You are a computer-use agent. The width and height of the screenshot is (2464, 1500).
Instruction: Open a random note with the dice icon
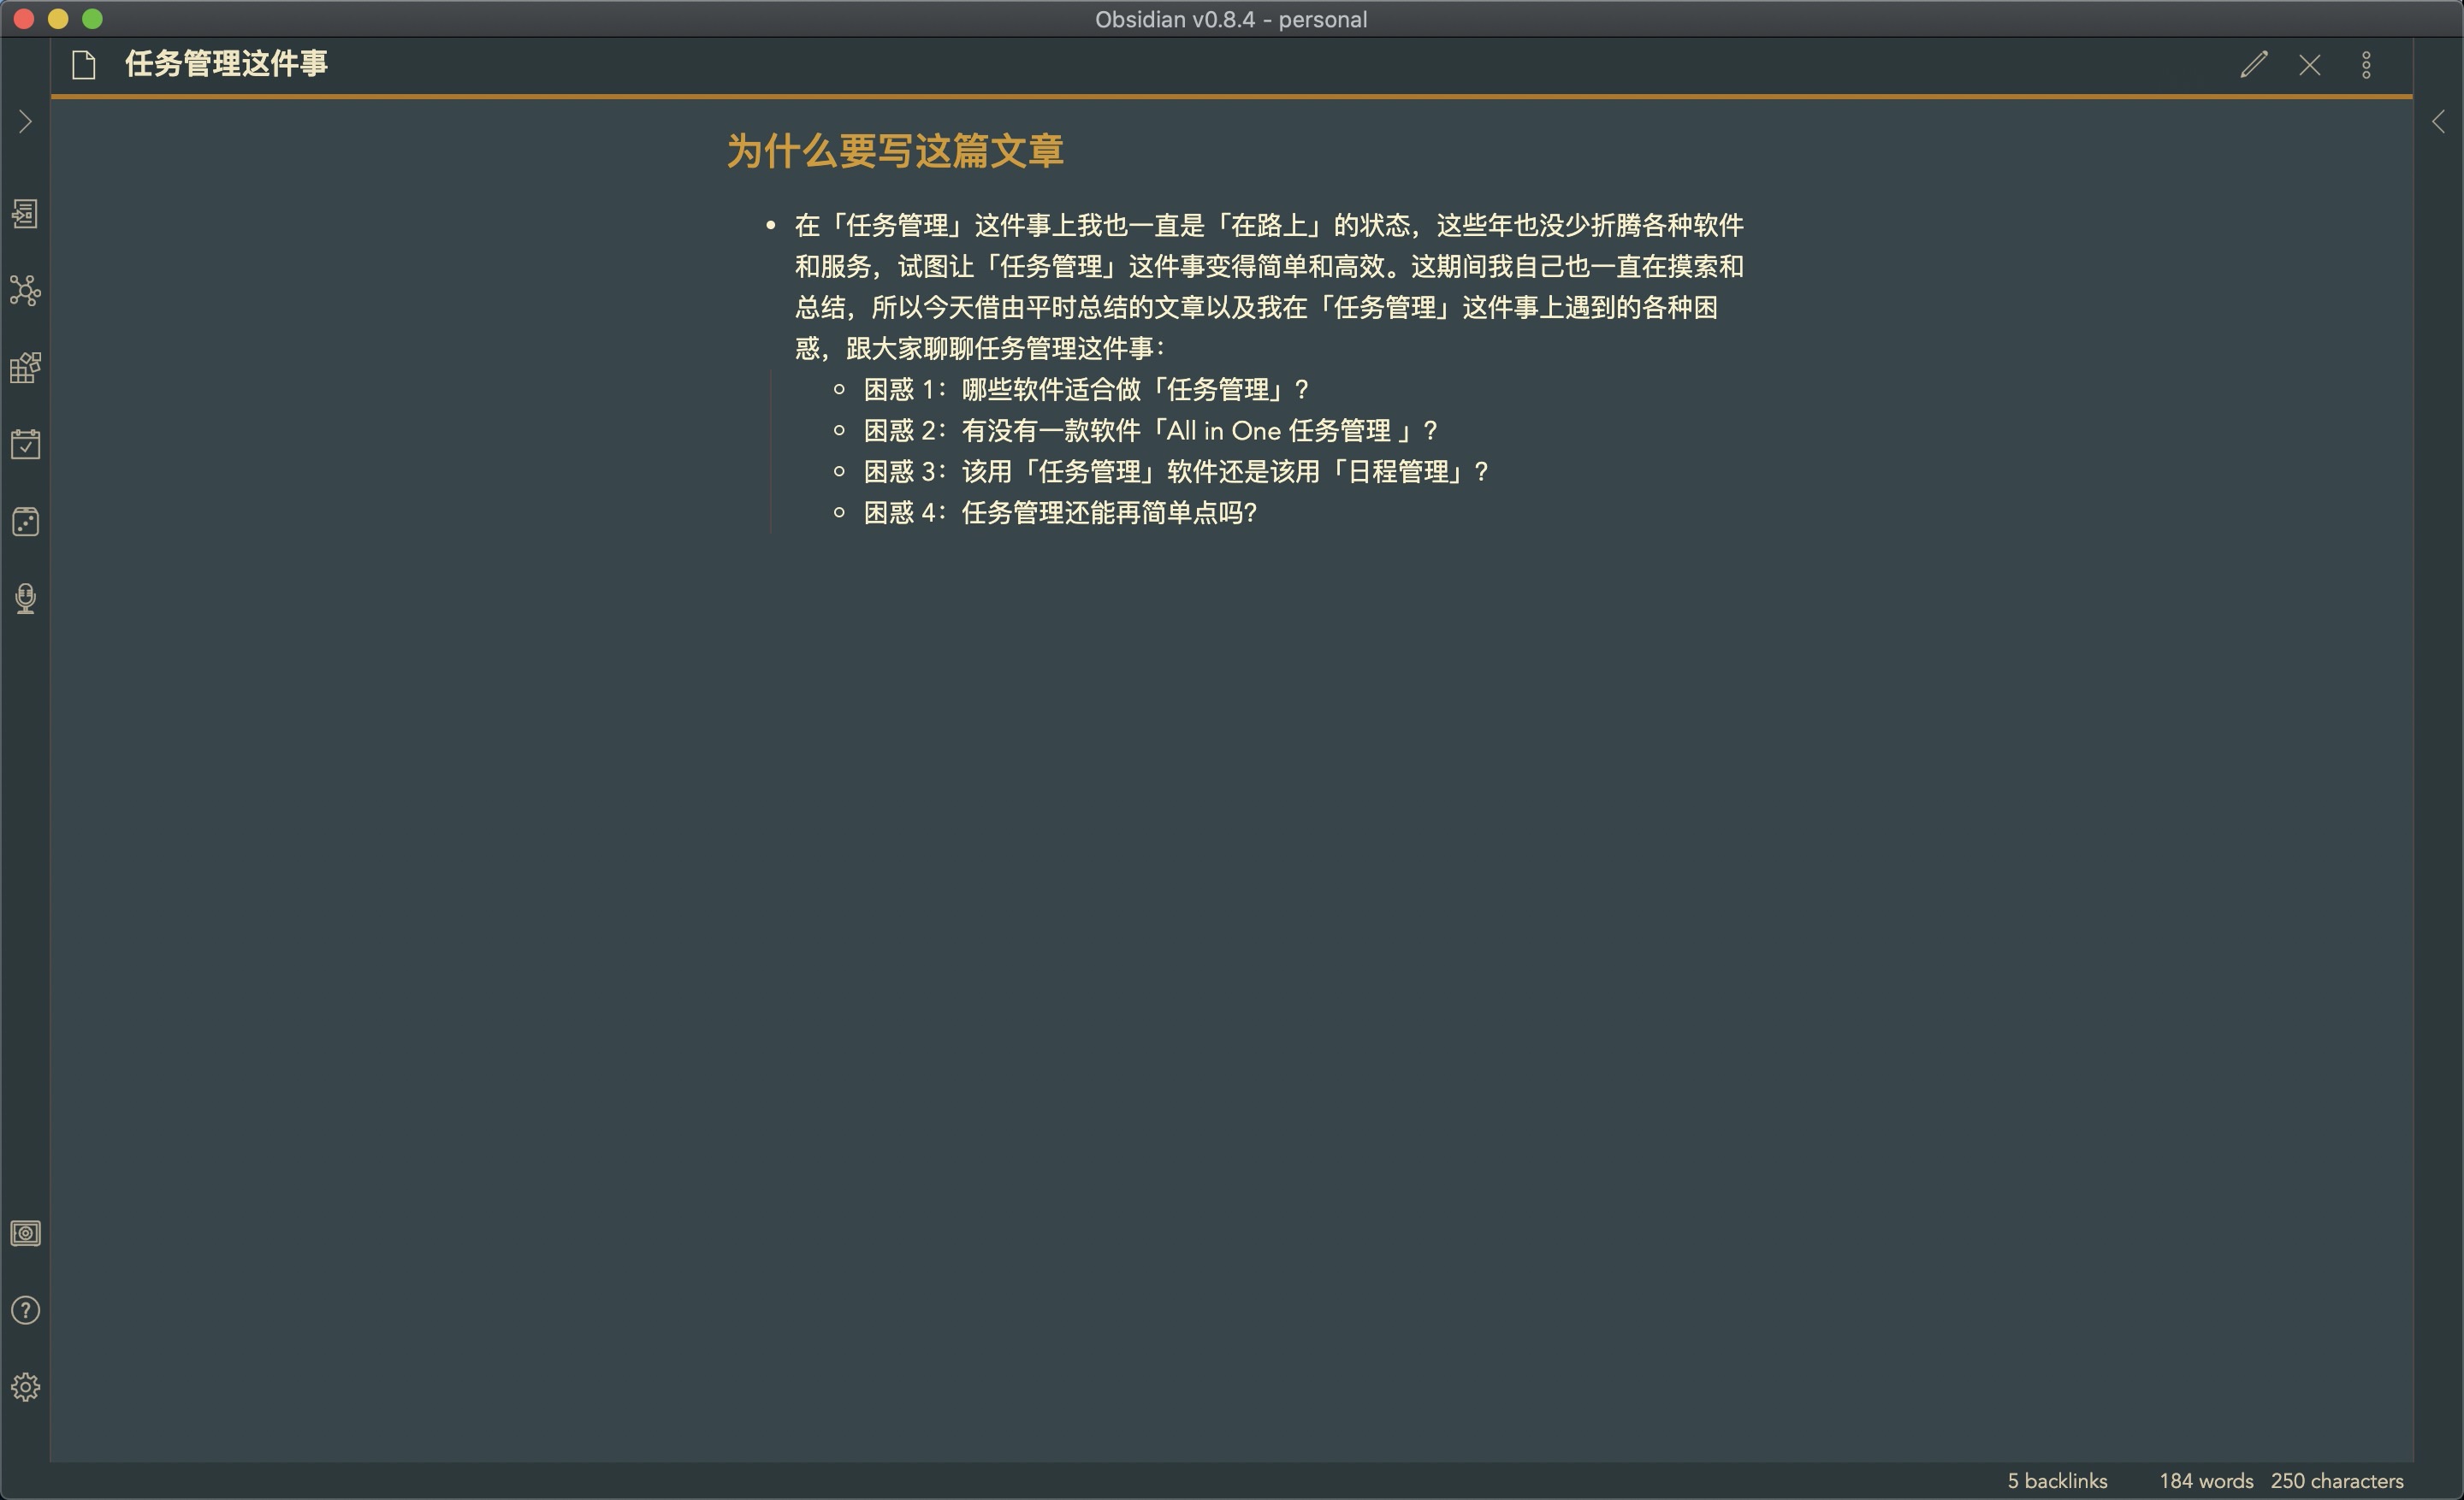tap(25, 521)
